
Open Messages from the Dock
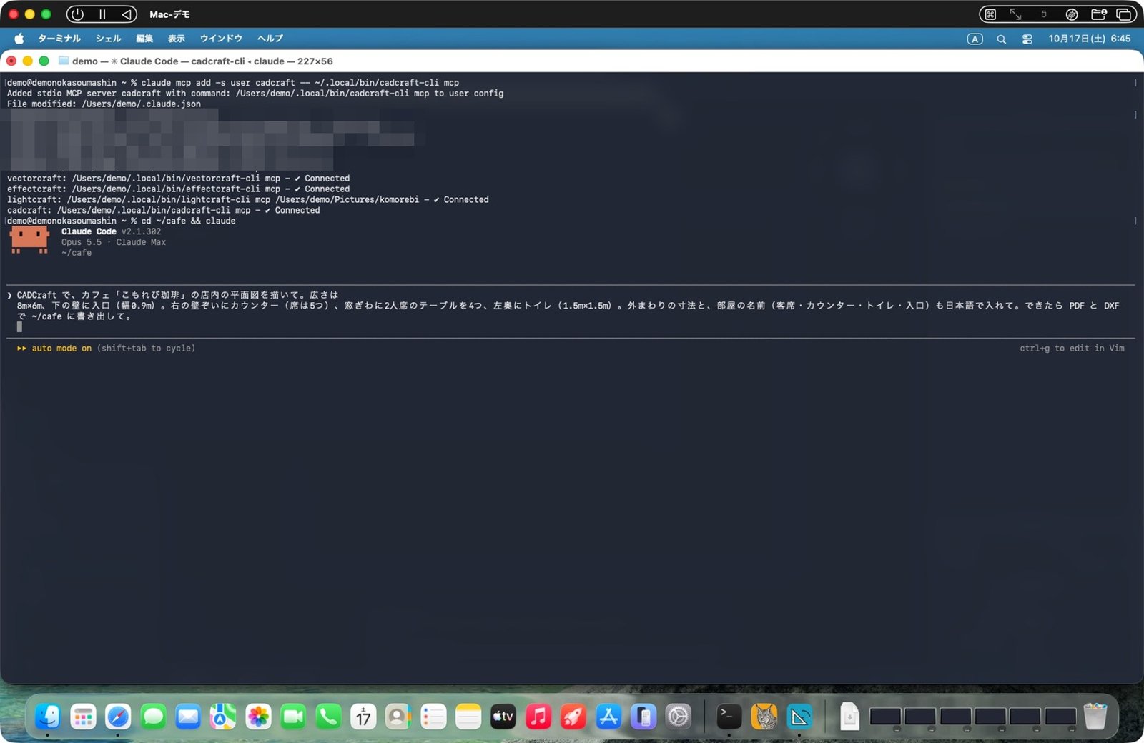(x=153, y=717)
